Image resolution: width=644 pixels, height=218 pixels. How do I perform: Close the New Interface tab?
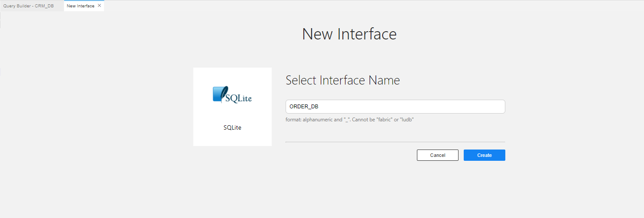click(100, 6)
